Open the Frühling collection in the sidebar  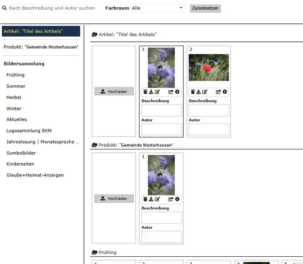(16, 75)
